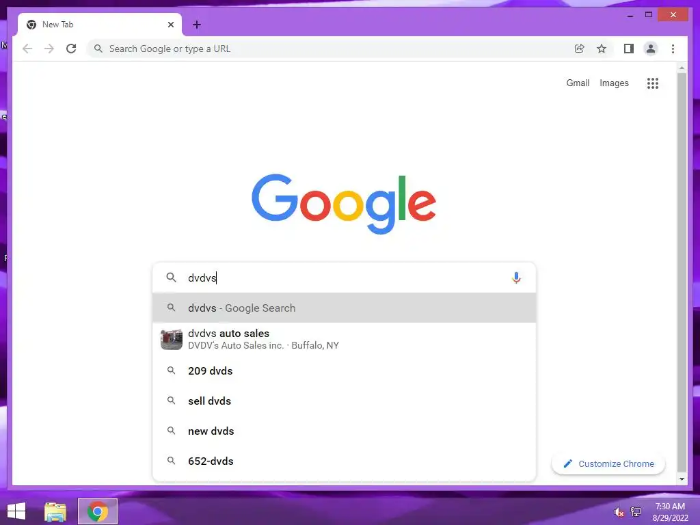
Task: Start voice search with microphone icon
Action: tap(516, 278)
